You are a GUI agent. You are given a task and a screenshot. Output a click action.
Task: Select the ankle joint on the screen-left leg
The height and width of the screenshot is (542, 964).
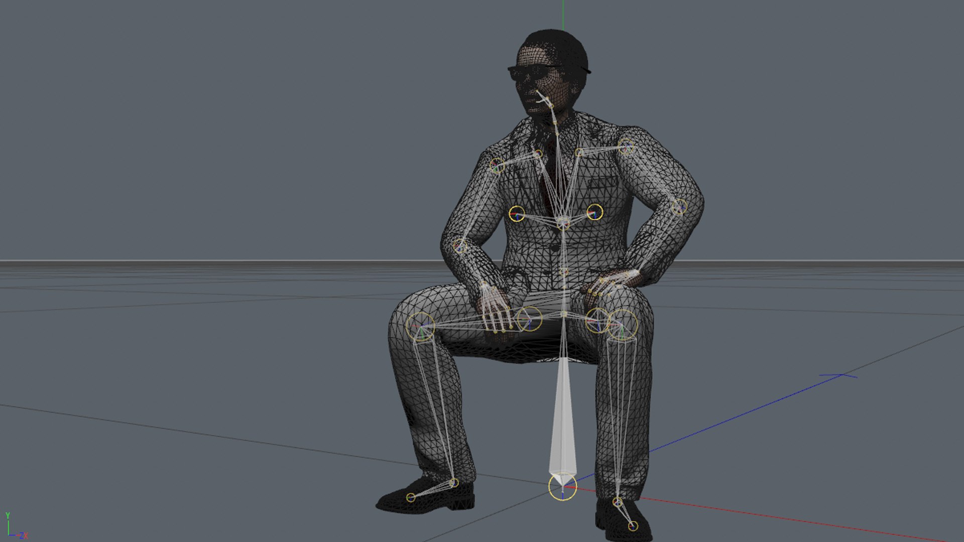pyautogui.click(x=454, y=483)
